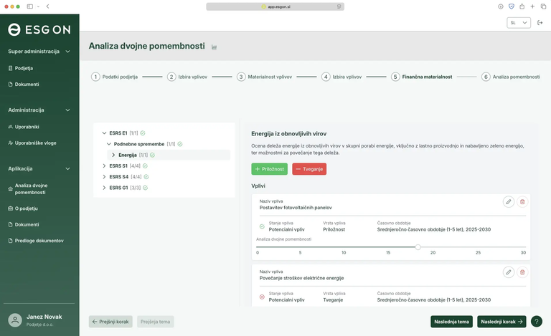Click Naslednja tema button
Screen dimensions: 551x336
(x=451, y=322)
